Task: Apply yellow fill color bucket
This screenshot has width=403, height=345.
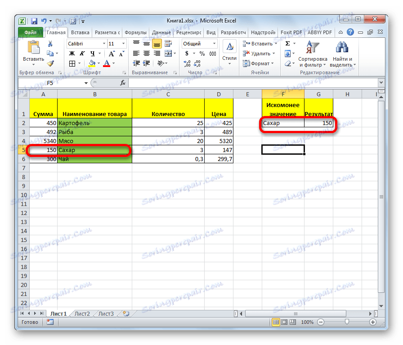Action: pos(92,63)
